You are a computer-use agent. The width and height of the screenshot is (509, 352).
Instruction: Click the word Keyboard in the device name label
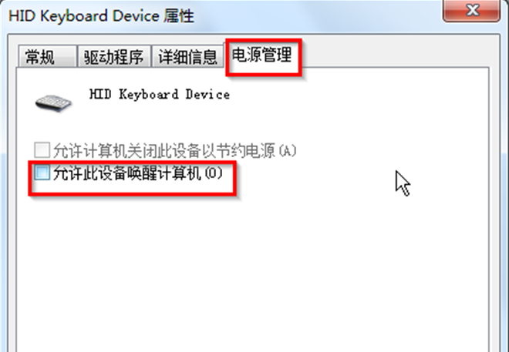tap(149, 95)
